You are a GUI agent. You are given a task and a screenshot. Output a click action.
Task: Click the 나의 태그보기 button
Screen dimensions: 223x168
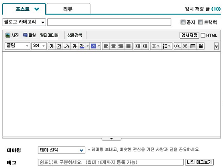(x=199, y=162)
